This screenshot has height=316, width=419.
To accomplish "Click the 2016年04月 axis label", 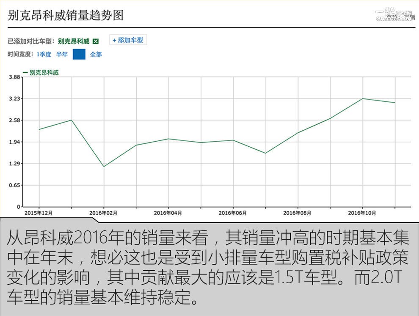I will (x=168, y=213).
